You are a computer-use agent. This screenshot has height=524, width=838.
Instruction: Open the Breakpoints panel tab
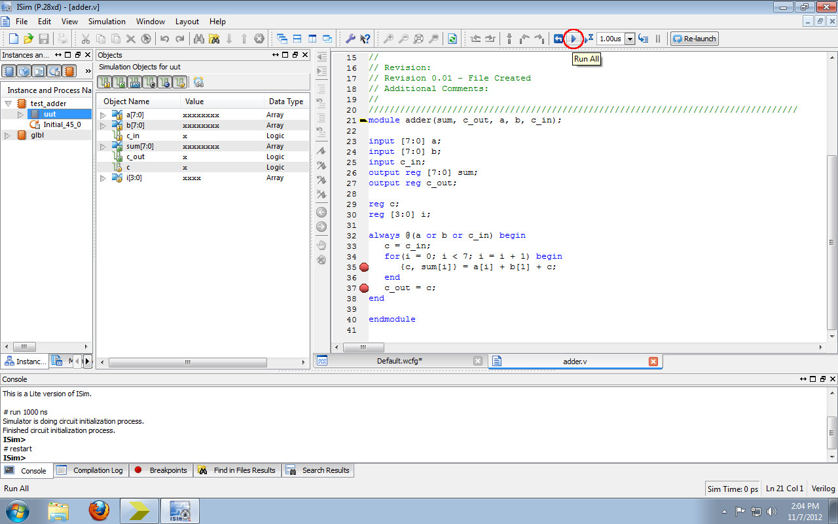tap(160, 470)
